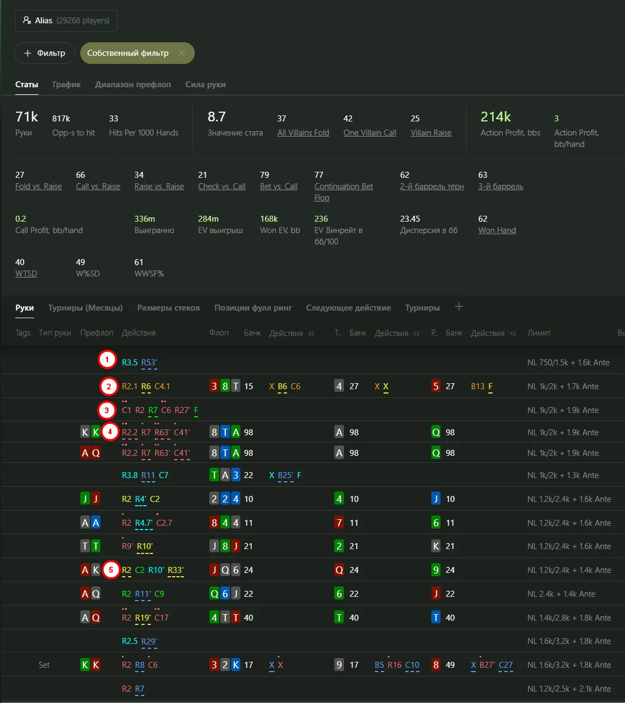Viewport: 625px width, 703px height.
Task: Click red circle marker number 2
Action: (x=109, y=386)
